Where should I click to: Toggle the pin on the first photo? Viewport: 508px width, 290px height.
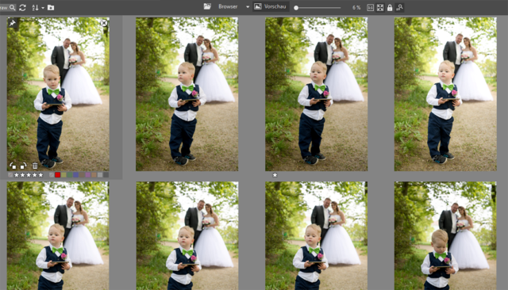coord(12,23)
